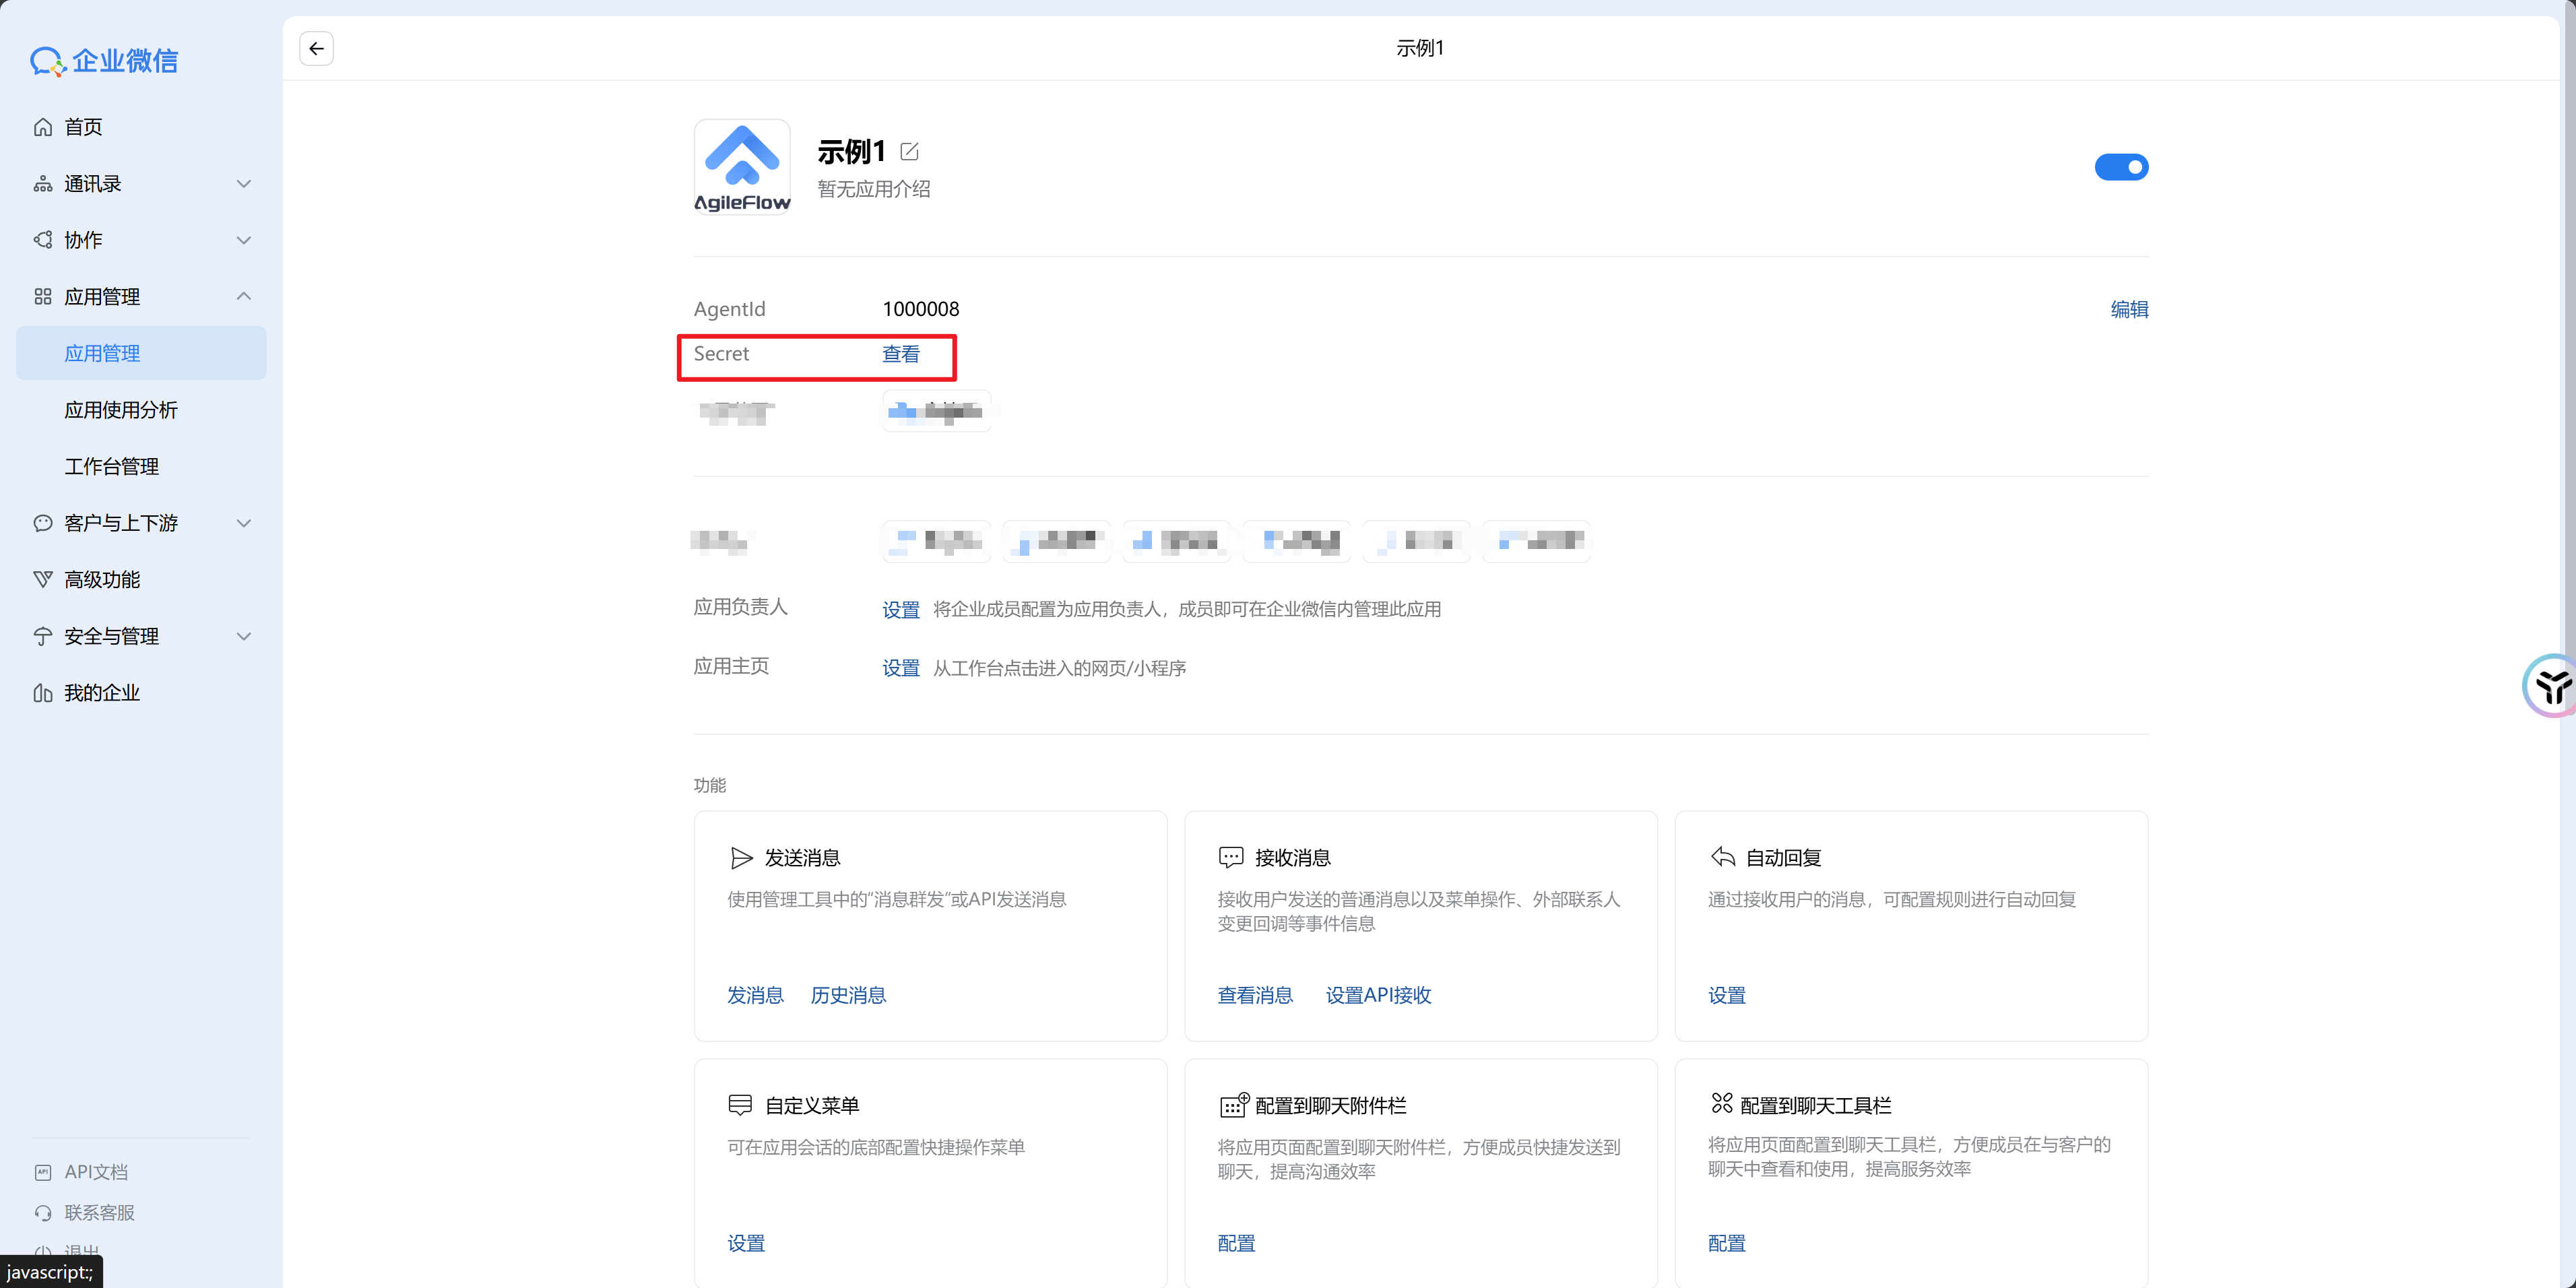Click the 自定义菜单 menu icon

(x=740, y=1105)
